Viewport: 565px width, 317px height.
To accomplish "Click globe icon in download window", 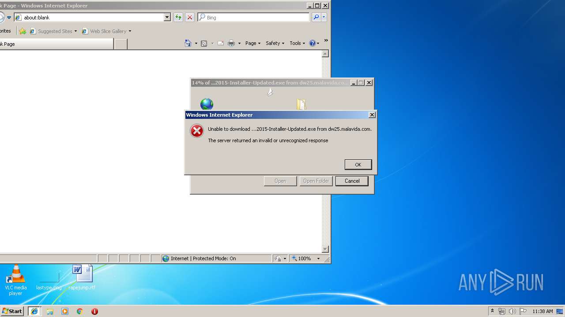I will (207, 104).
